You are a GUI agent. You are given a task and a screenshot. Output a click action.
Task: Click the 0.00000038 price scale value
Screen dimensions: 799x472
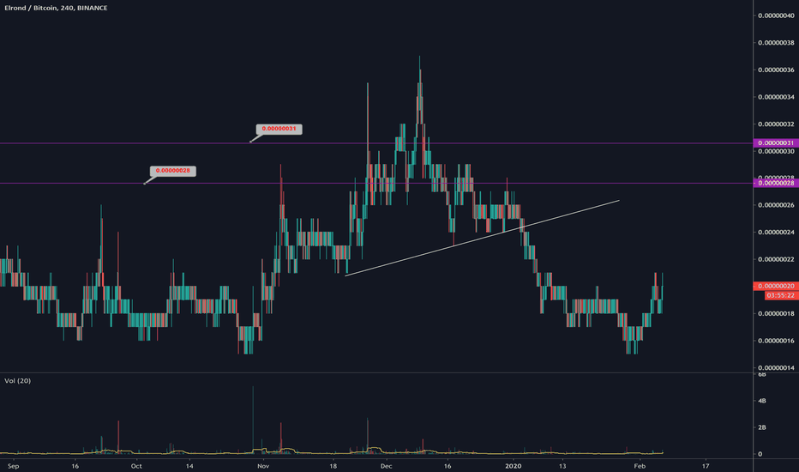776,43
